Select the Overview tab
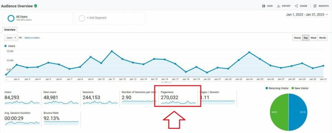The height and width of the screenshot is (133, 332). (10, 29)
